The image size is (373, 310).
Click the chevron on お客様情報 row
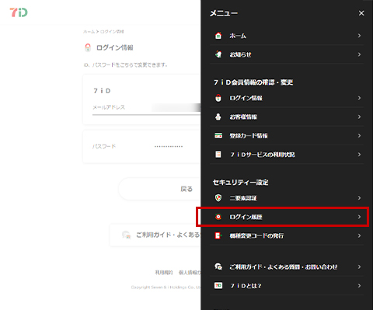[x=359, y=117]
